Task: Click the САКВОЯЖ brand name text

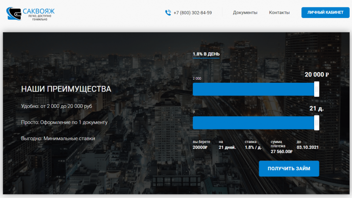Action: 39,11
